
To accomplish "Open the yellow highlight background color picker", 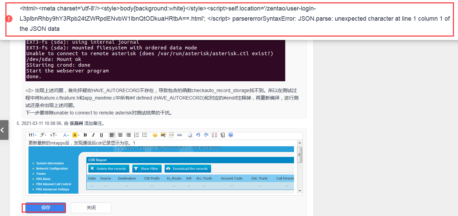I will [x=76, y=135].
